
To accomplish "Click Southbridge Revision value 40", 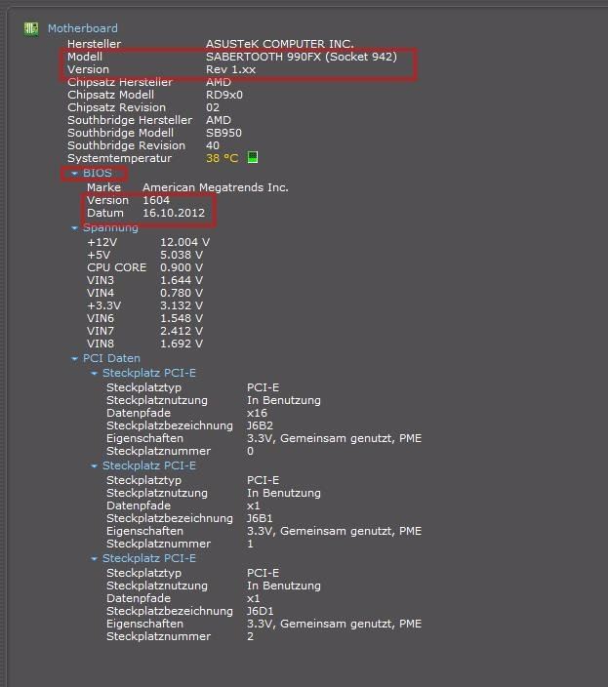I will (x=213, y=145).
